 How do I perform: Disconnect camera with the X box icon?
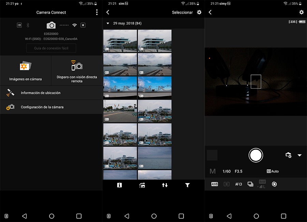click(83, 25)
